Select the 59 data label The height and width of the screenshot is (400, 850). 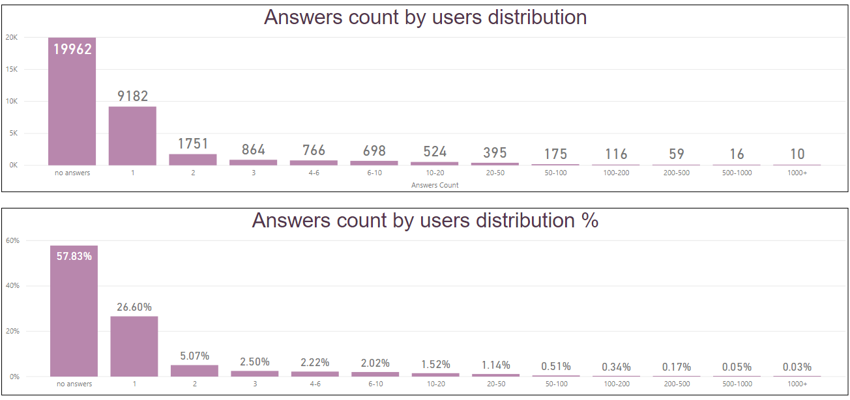click(677, 154)
